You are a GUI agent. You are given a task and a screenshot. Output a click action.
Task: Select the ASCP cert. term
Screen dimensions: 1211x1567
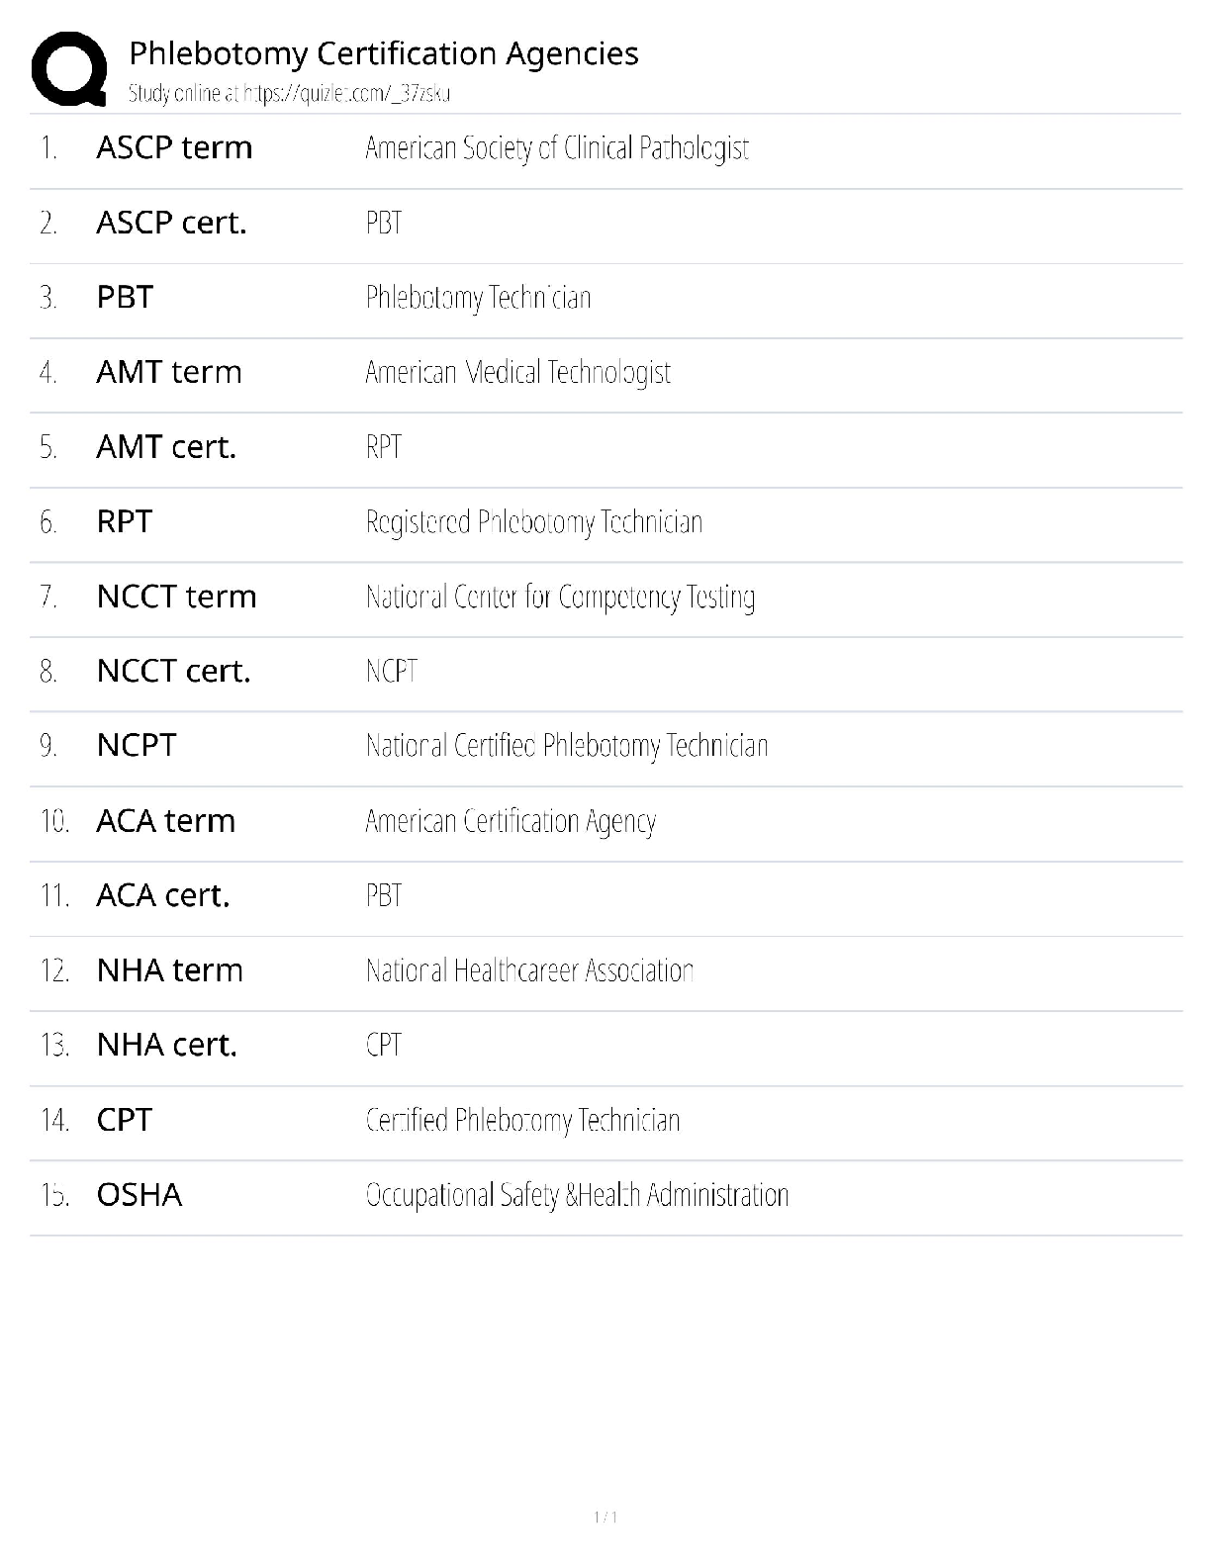tap(171, 223)
